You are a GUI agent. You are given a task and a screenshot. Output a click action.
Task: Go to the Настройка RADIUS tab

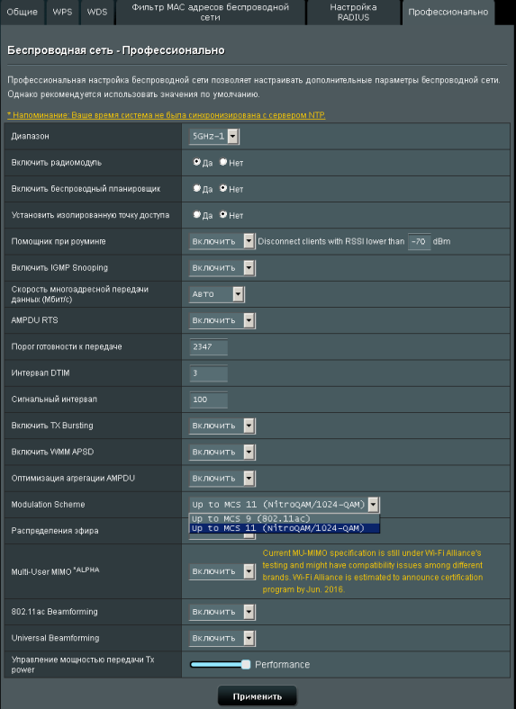(x=353, y=13)
